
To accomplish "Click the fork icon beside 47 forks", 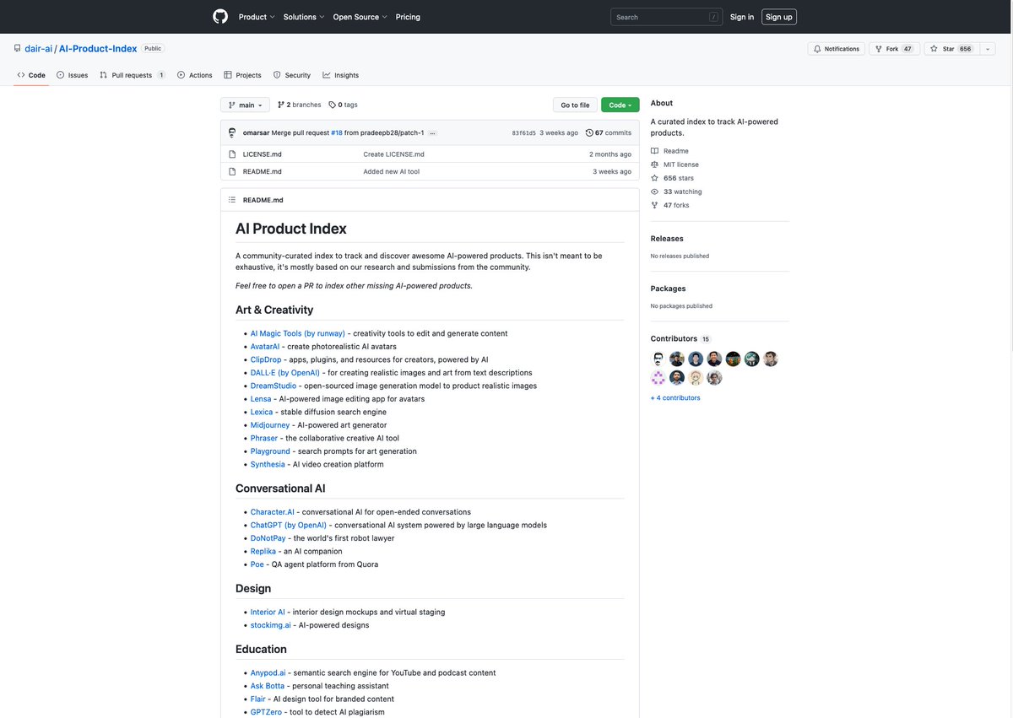I will pos(654,205).
